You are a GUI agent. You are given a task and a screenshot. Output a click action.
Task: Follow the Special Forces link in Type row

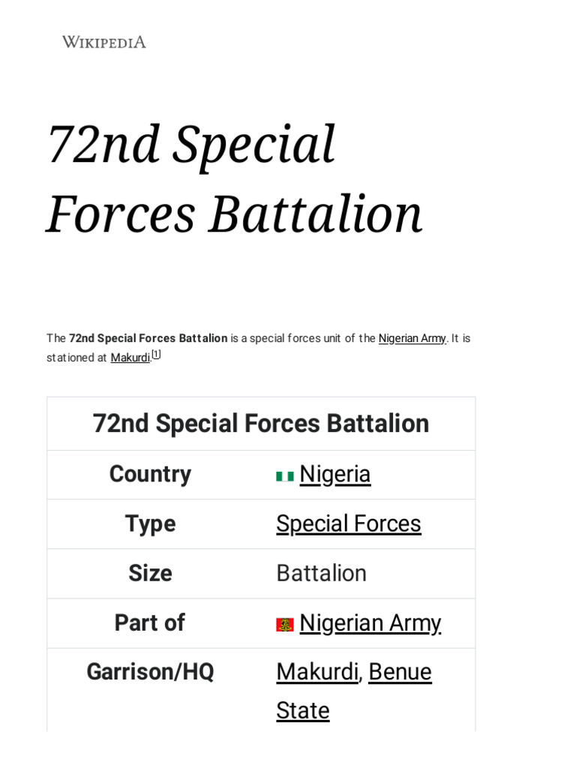(x=348, y=523)
